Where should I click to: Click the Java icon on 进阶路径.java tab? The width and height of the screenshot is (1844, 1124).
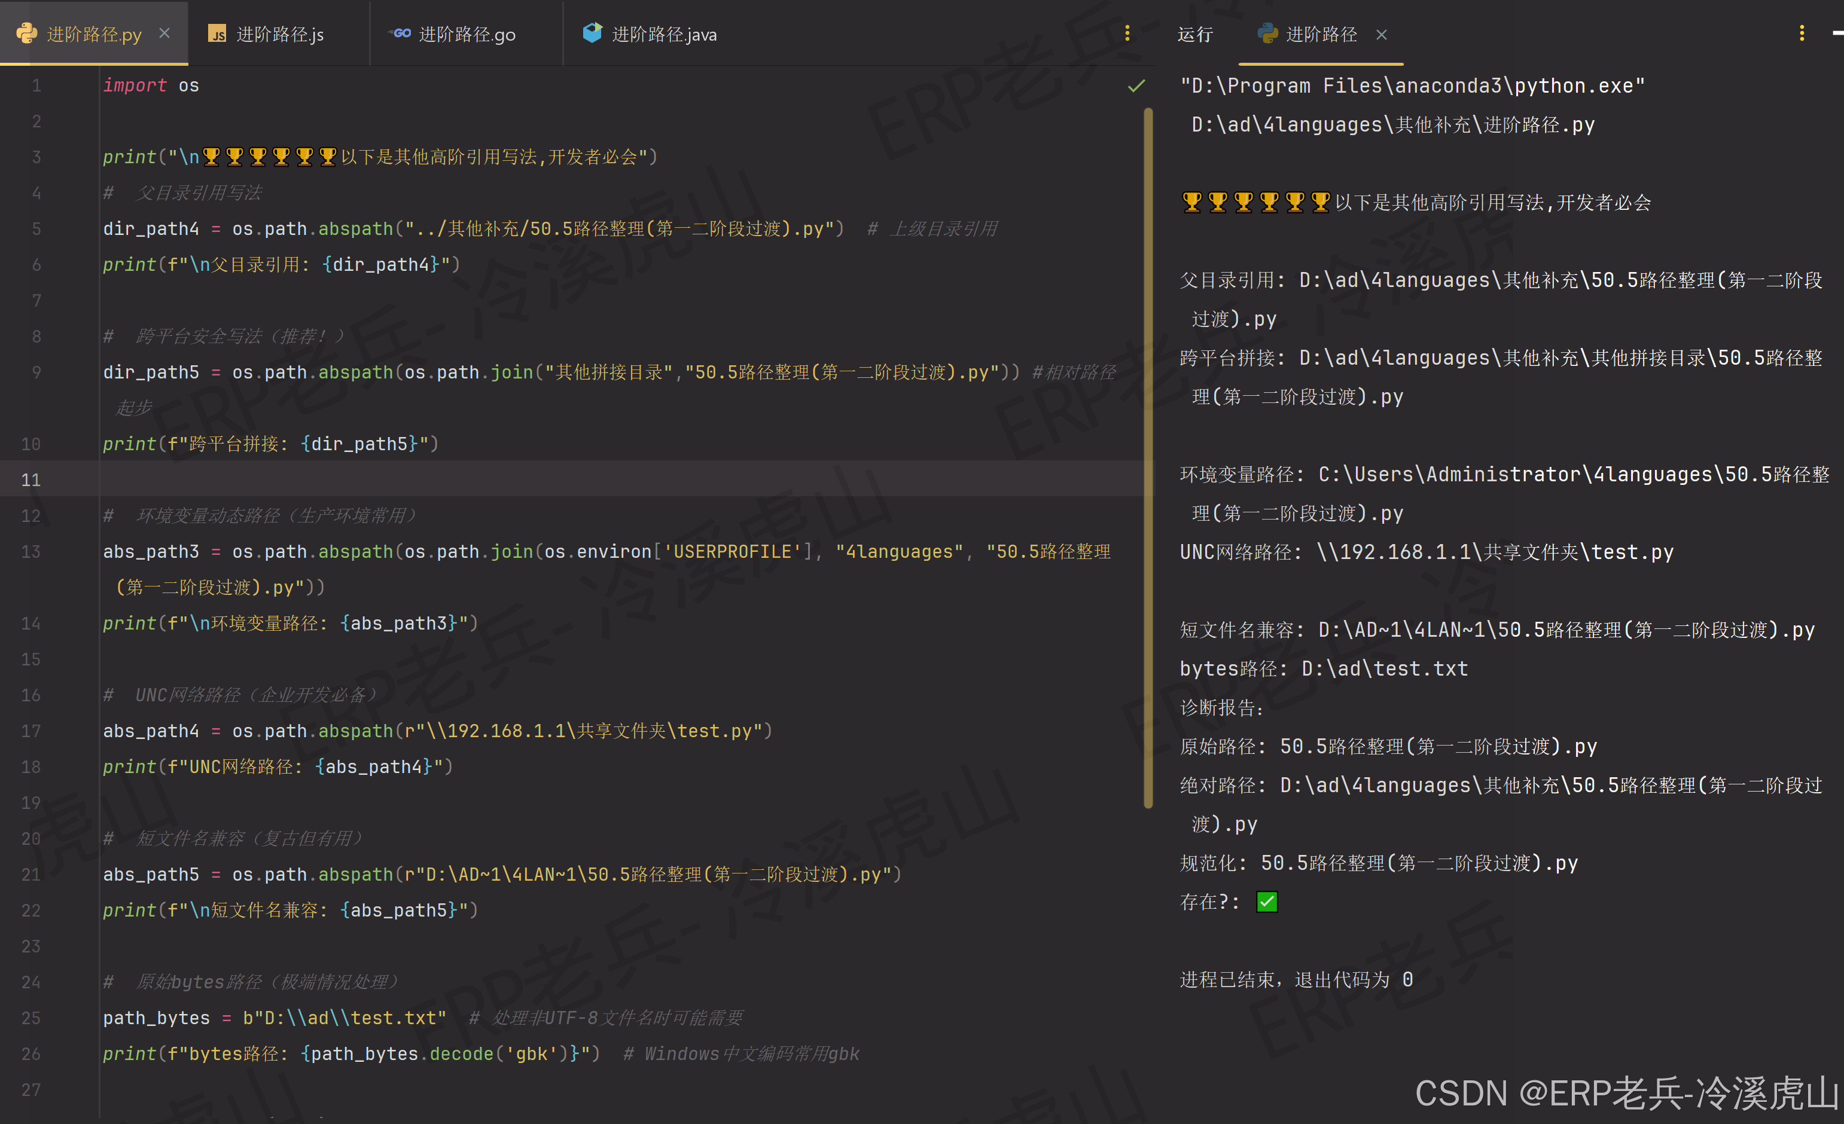point(592,33)
